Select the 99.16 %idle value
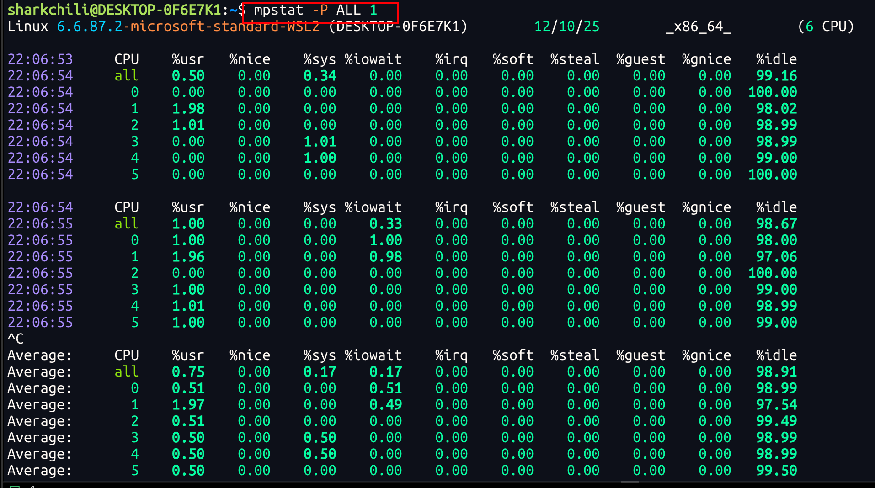This screenshot has height=488, width=875. 776,76
